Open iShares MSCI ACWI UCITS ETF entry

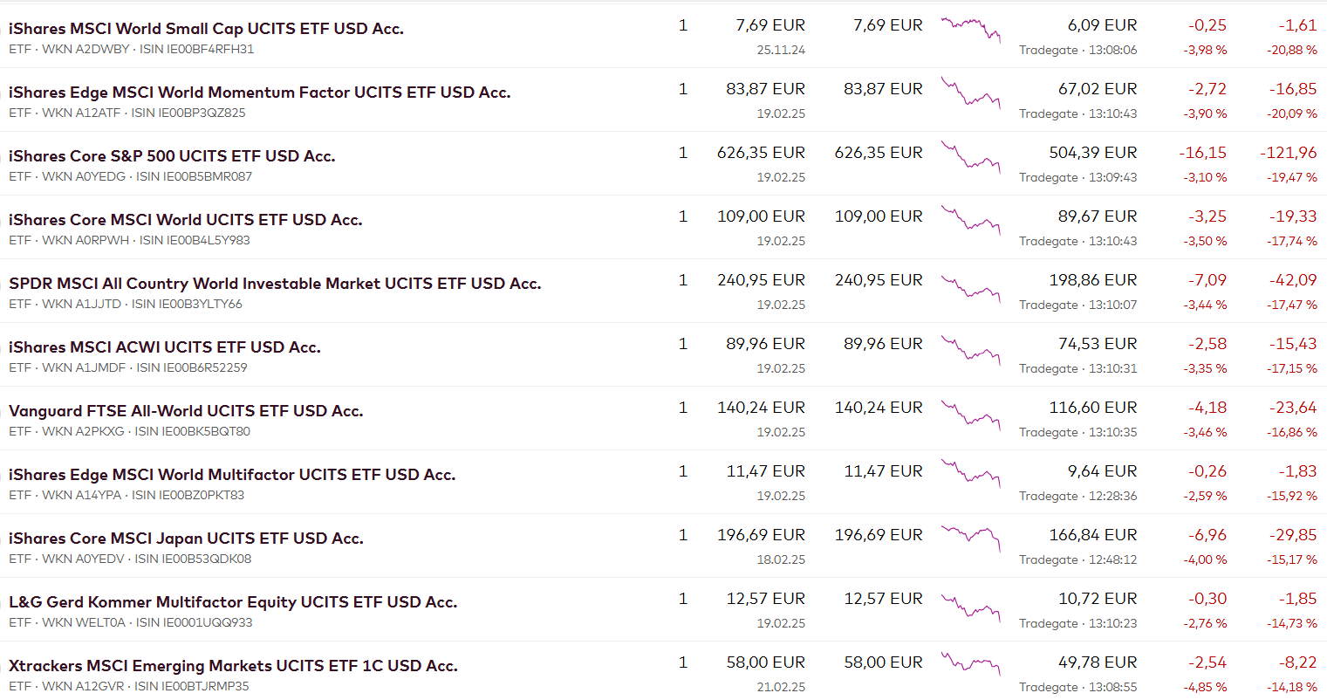point(165,347)
